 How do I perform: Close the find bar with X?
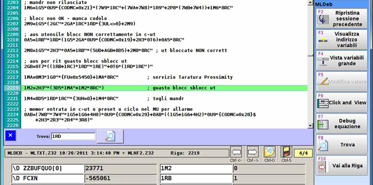pyautogui.click(x=10, y=135)
